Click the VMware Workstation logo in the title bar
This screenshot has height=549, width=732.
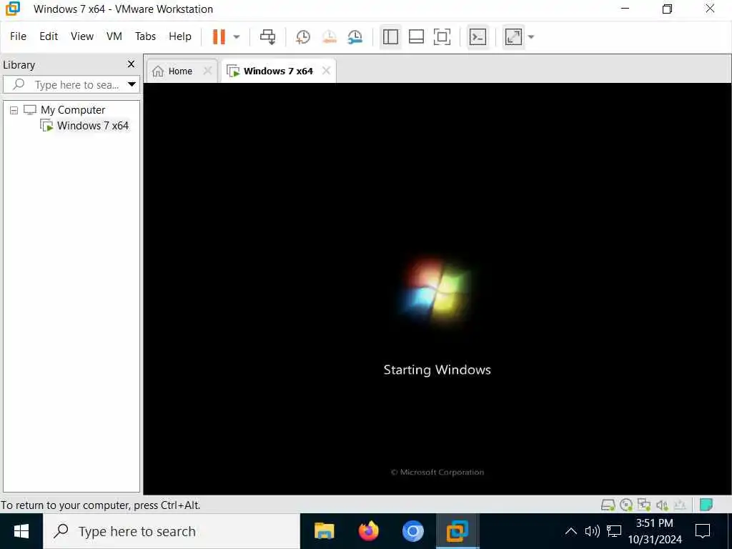pos(13,9)
